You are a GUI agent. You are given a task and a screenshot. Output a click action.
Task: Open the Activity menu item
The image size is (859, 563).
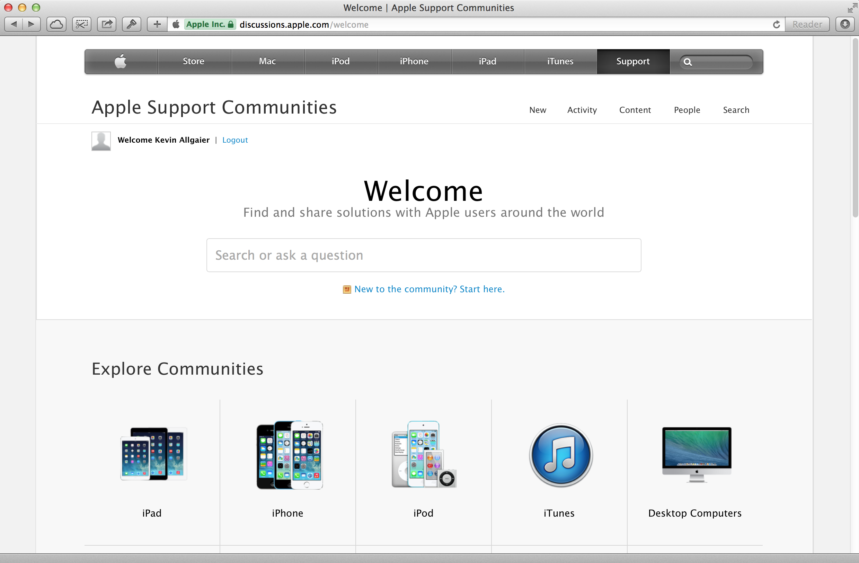tap(582, 110)
